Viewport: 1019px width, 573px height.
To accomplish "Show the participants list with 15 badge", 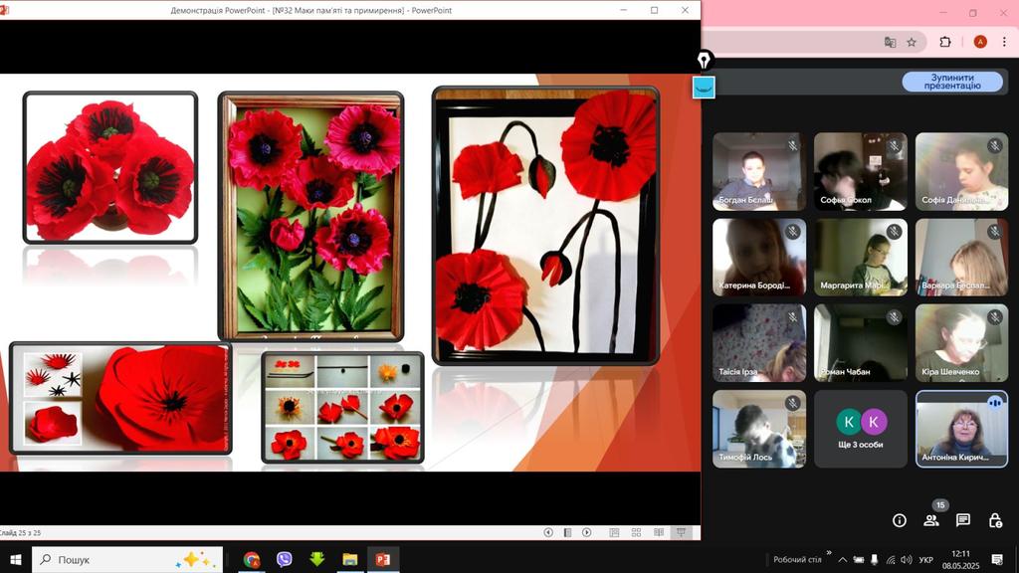I will (x=931, y=520).
